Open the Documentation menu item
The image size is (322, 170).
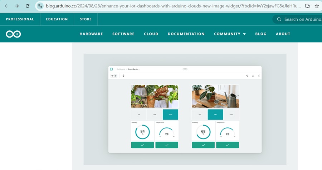(x=186, y=34)
